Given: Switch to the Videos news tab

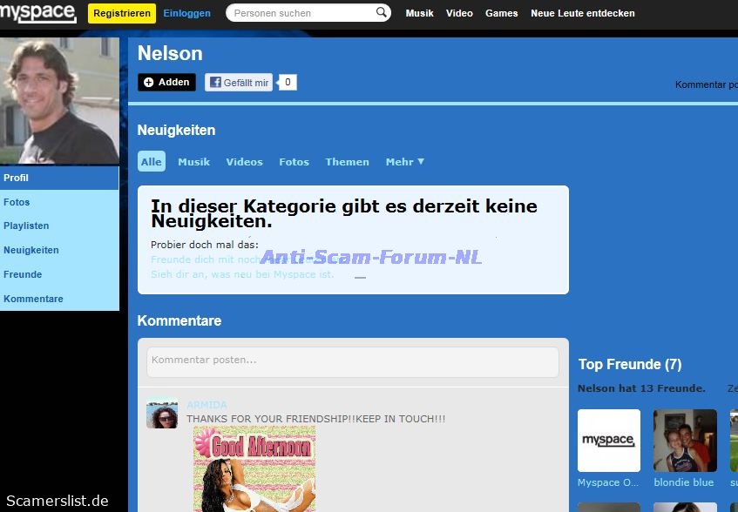Looking at the screenshot, I should pyautogui.click(x=244, y=162).
